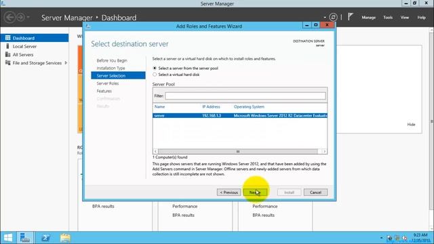Open the Windows Start button
Viewport: 434px width, 244px height.
8,238
